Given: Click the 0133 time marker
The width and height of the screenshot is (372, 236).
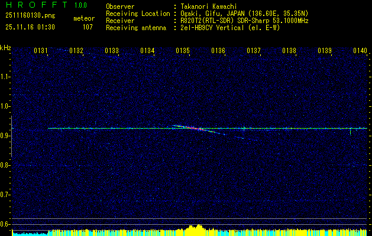Looking at the screenshot, I should [x=112, y=51].
